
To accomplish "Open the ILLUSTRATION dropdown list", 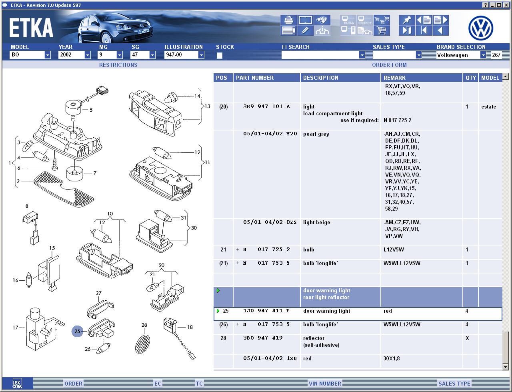I will tap(201, 55).
